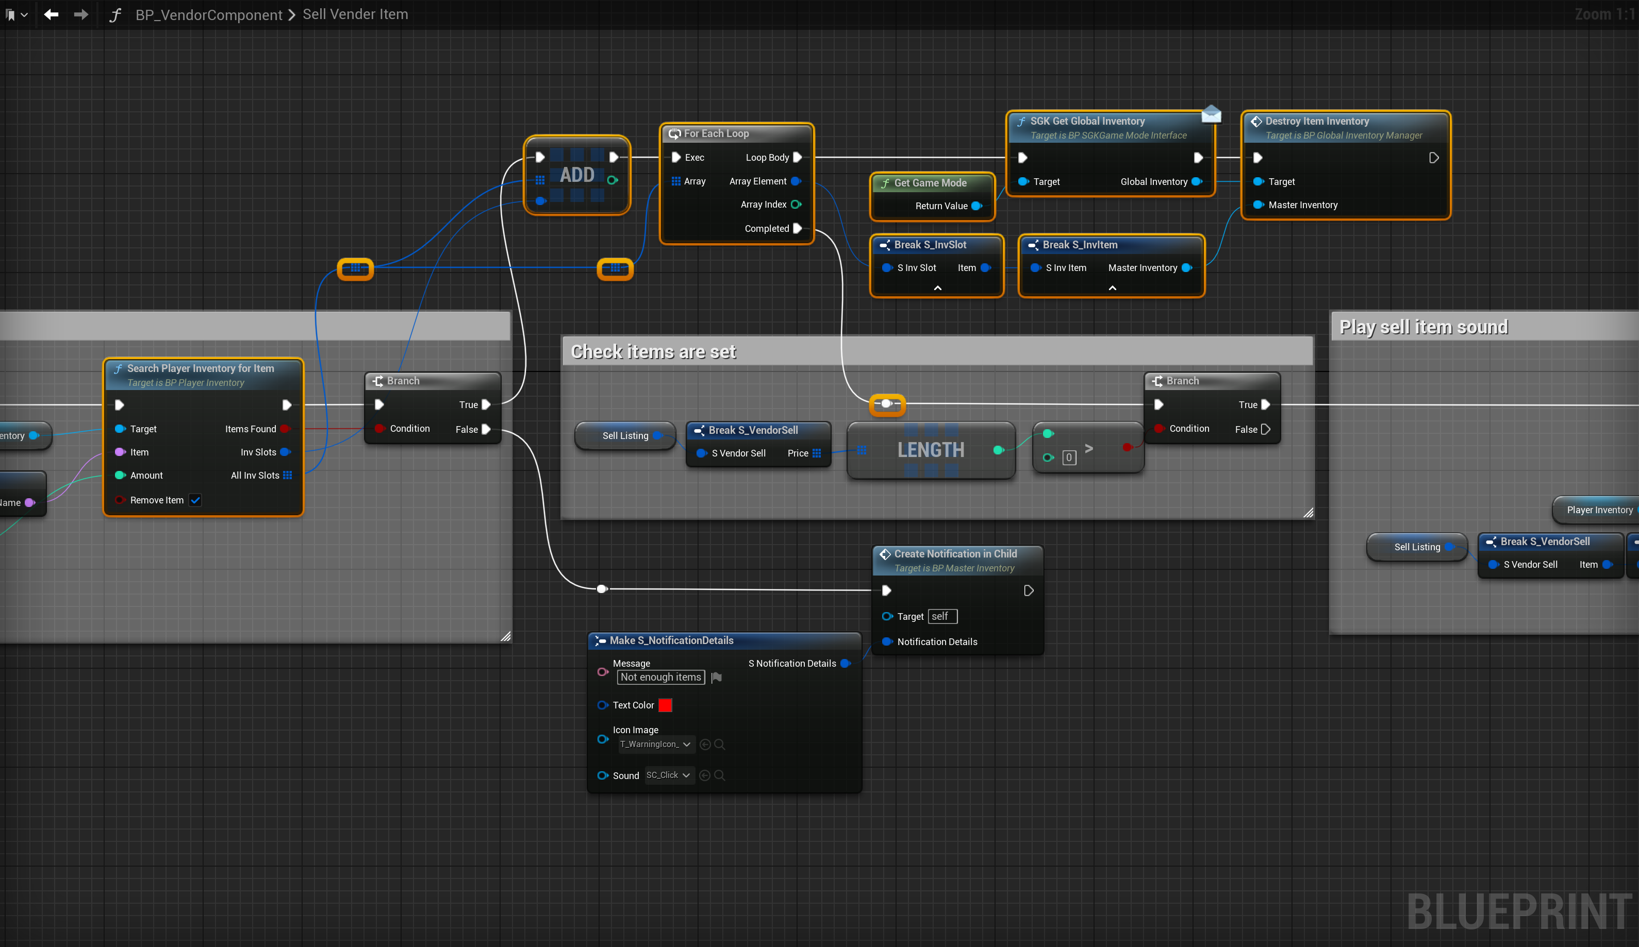
Task: Click the interface message envelope icon
Action: 1211,115
